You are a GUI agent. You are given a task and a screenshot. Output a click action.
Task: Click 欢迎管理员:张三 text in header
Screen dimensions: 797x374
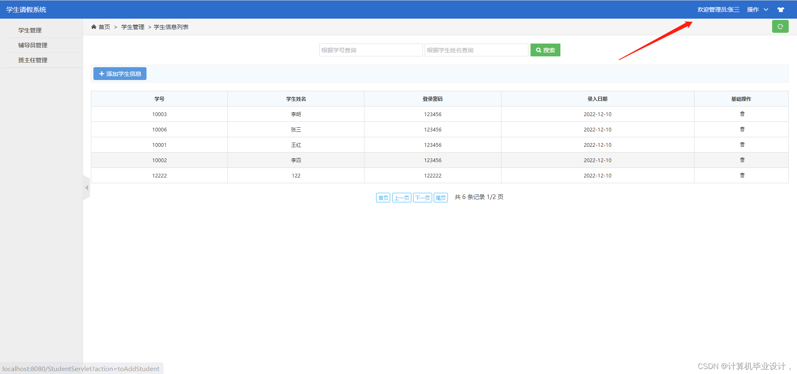point(718,10)
